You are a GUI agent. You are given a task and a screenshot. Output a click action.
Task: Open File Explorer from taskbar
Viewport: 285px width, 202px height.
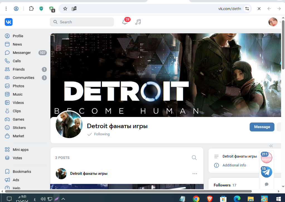click(x=251, y=199)
